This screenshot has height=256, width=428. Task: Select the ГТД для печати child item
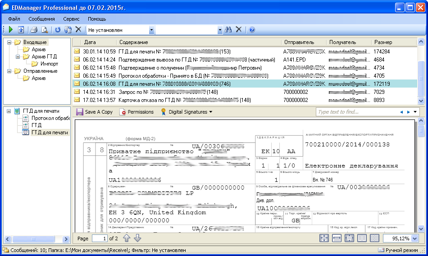[x=50, y=132]
